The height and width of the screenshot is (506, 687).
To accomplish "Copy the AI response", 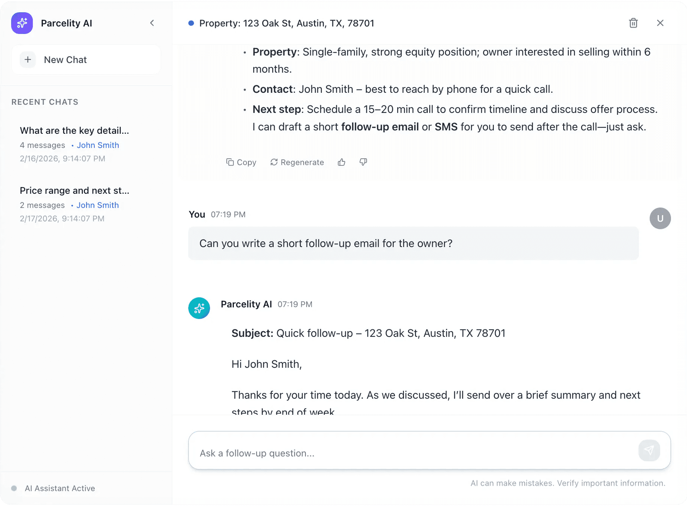I will [x=241, y=162].
